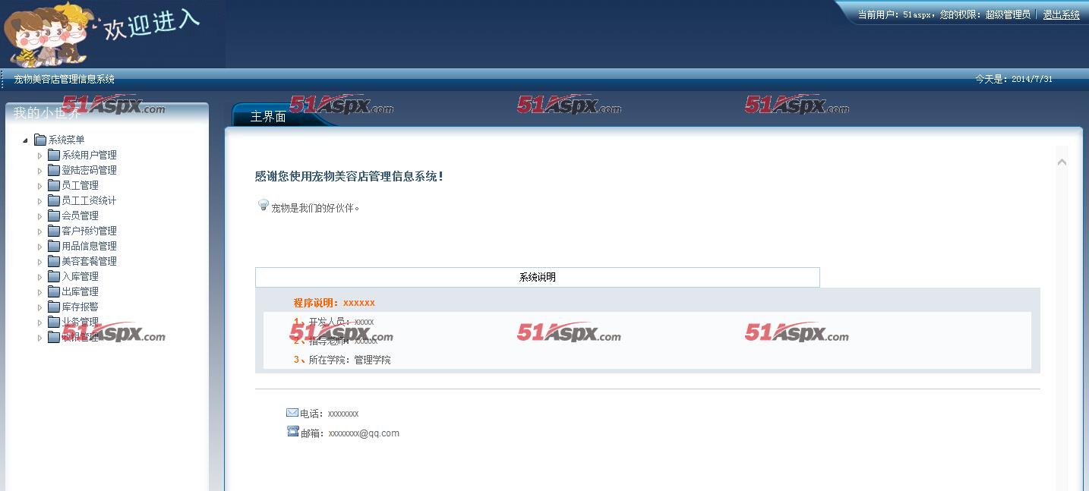Click the scroll-up arrow of content pane

point(1062,162)
